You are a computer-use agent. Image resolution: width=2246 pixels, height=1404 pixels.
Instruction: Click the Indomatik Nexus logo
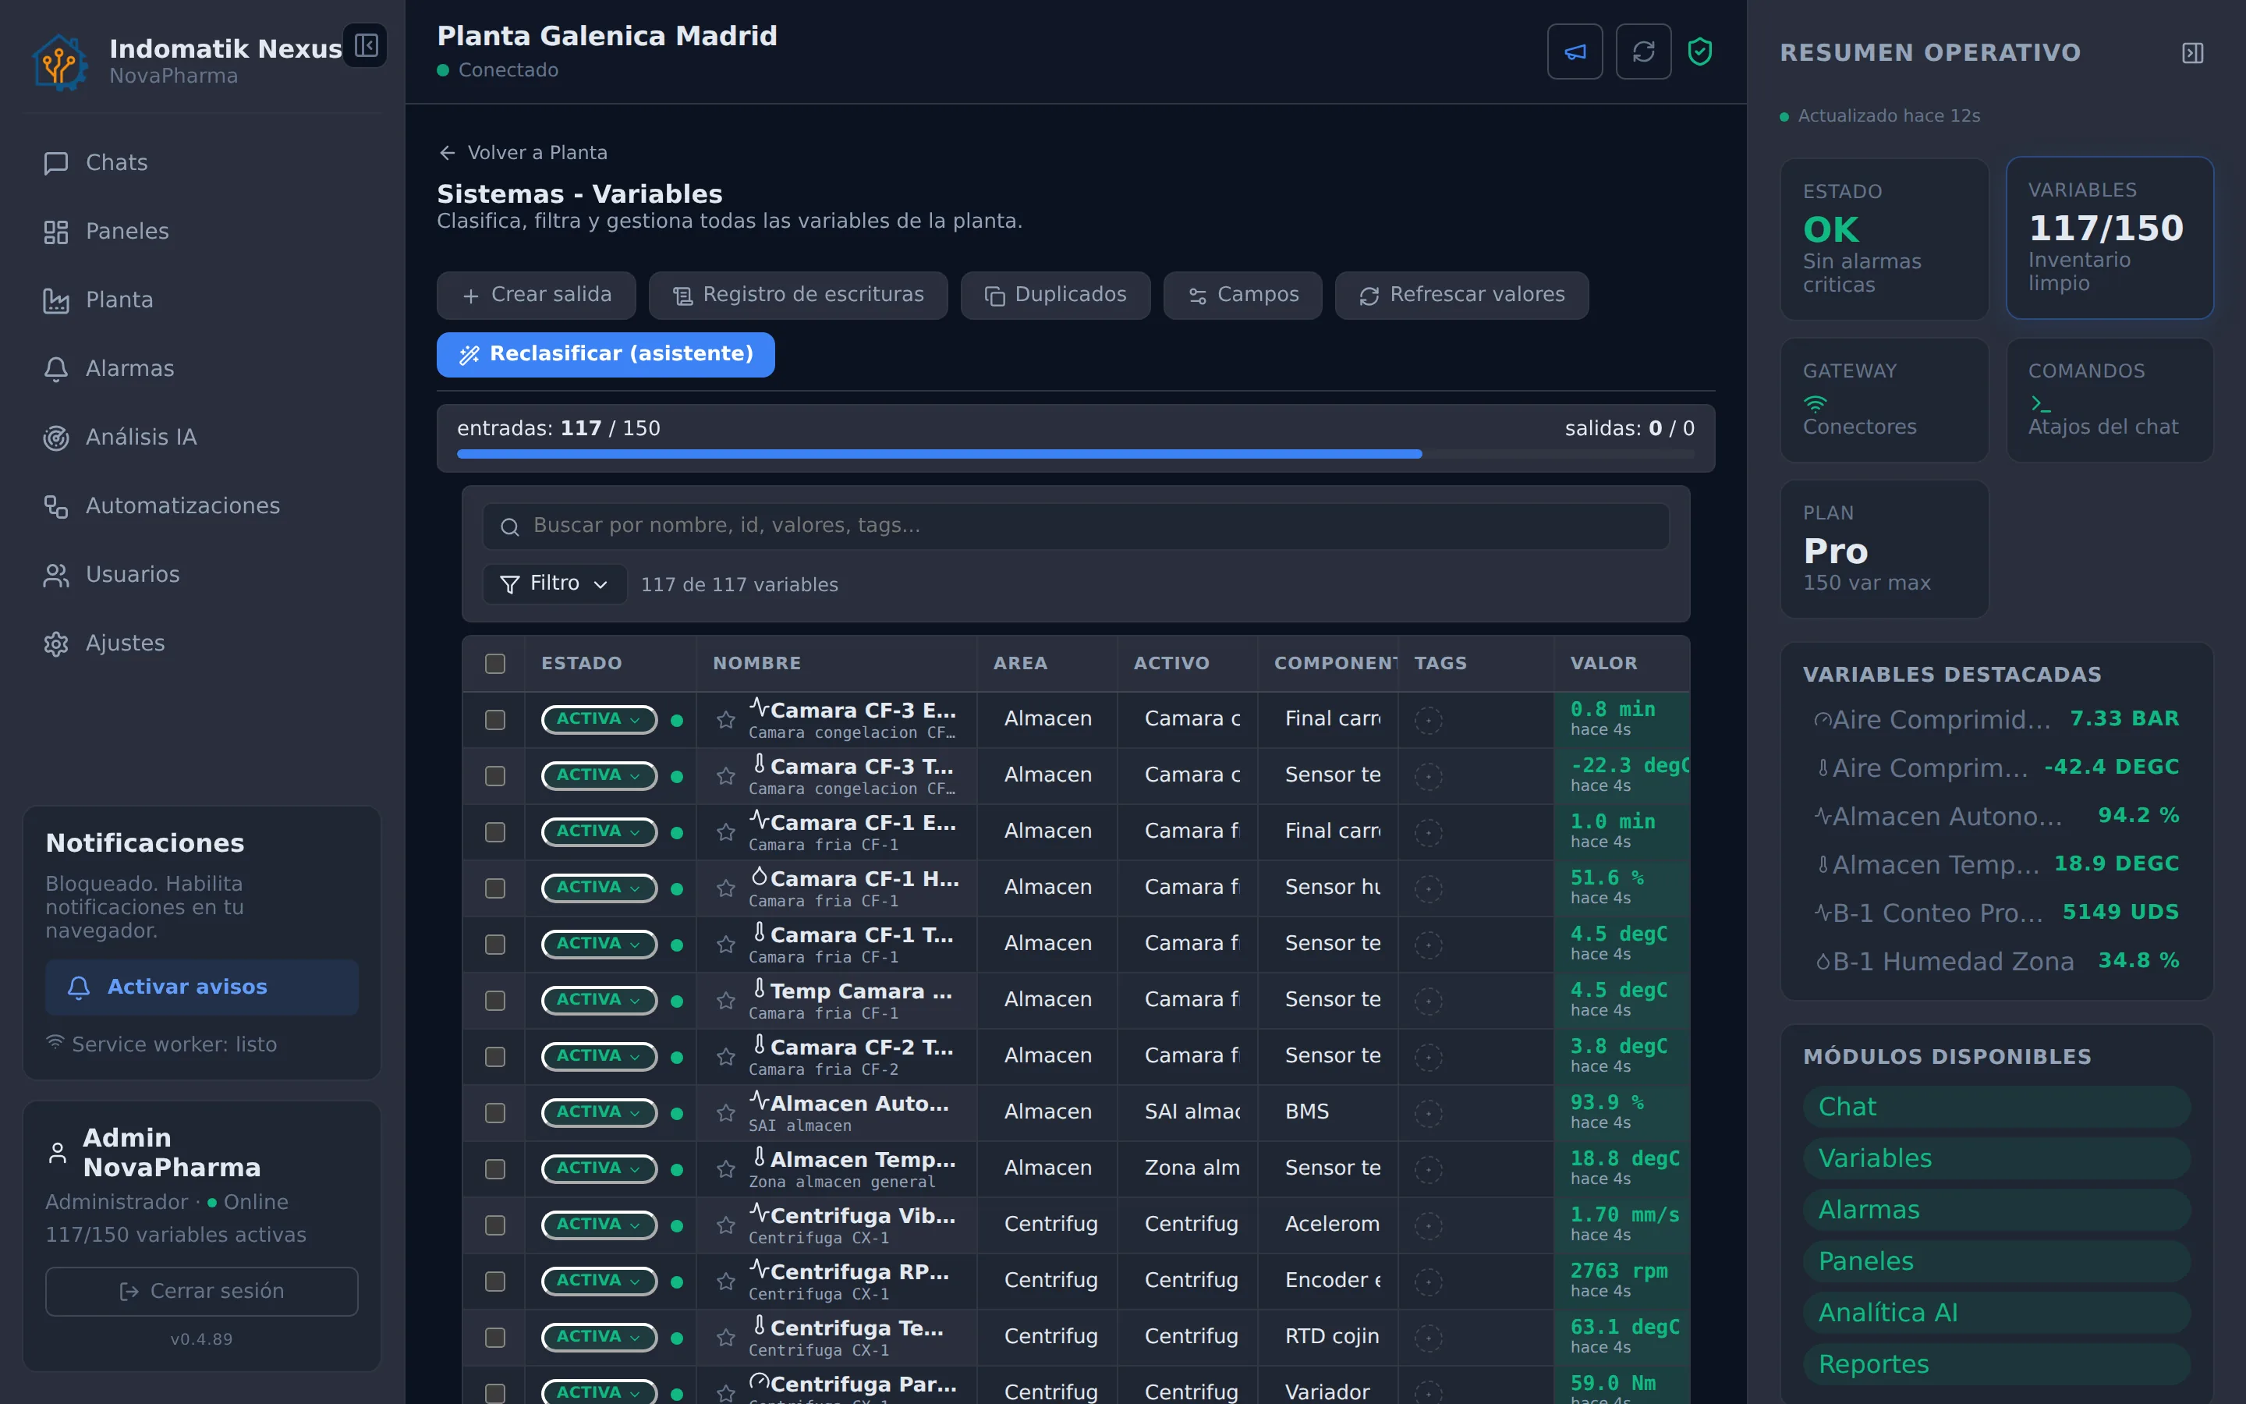pos(59,62)
